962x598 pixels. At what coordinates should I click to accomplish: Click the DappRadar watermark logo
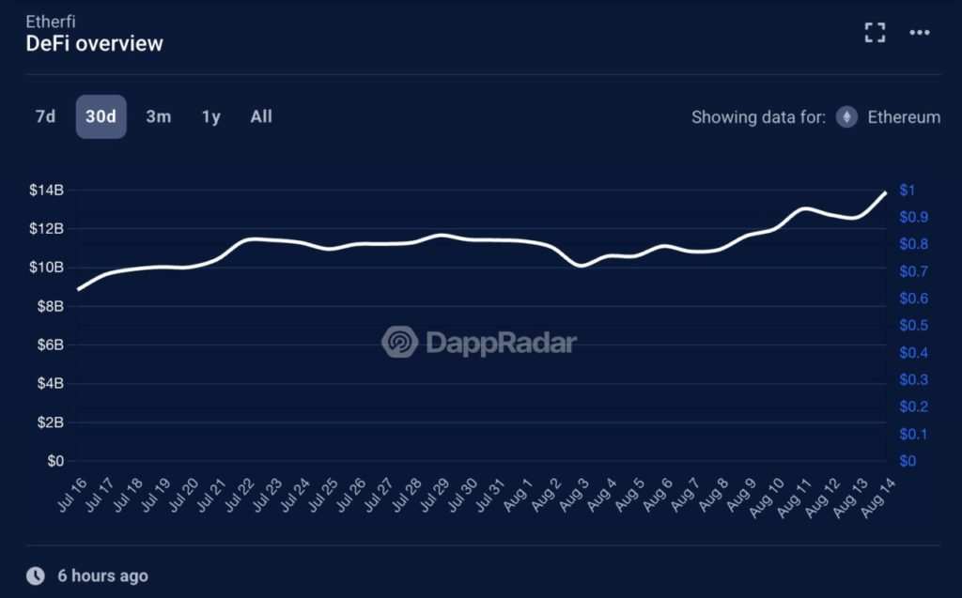coord(400,343)
